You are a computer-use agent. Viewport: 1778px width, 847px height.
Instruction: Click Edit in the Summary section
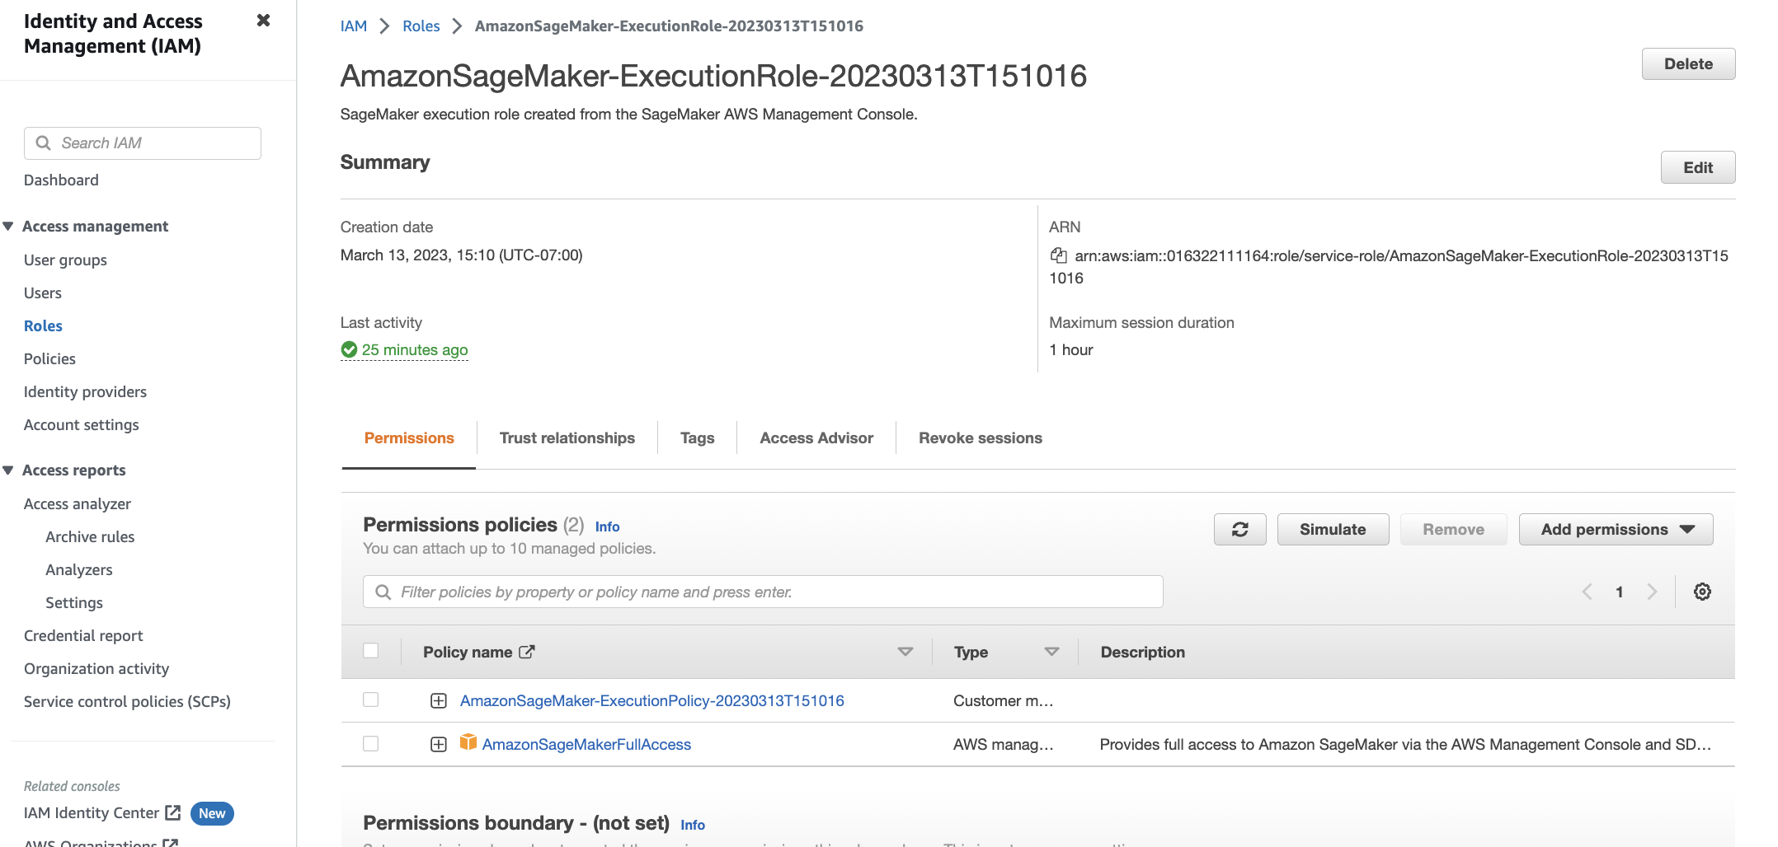tap(1698, 167)
